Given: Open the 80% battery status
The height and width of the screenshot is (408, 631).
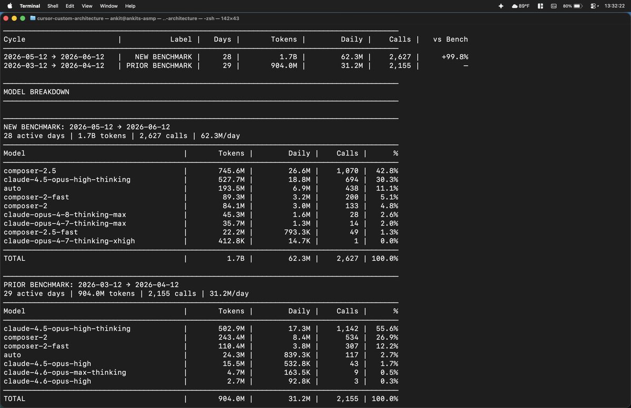Looking at the screenshot, I should pyautogui.click(x=572, y=6).
